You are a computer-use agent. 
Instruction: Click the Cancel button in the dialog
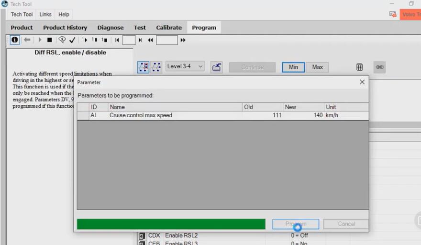click(x=346, y=224)
